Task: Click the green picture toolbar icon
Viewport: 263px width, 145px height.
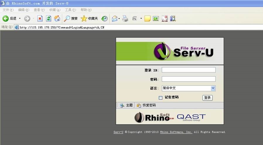Action: [x=156, y=19]
